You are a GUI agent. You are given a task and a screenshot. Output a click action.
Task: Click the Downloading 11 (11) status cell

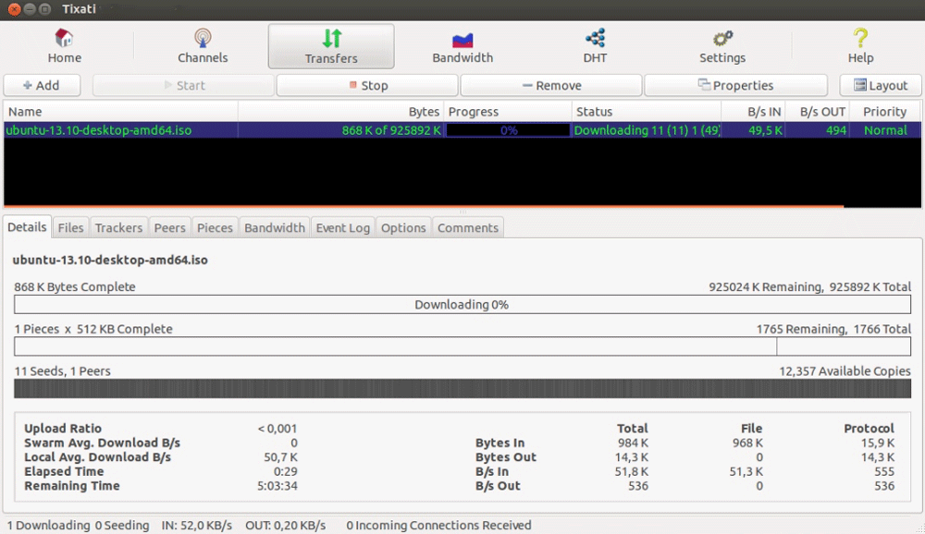647,130
